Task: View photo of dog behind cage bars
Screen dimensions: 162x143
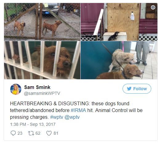Action: pos(42,60)
